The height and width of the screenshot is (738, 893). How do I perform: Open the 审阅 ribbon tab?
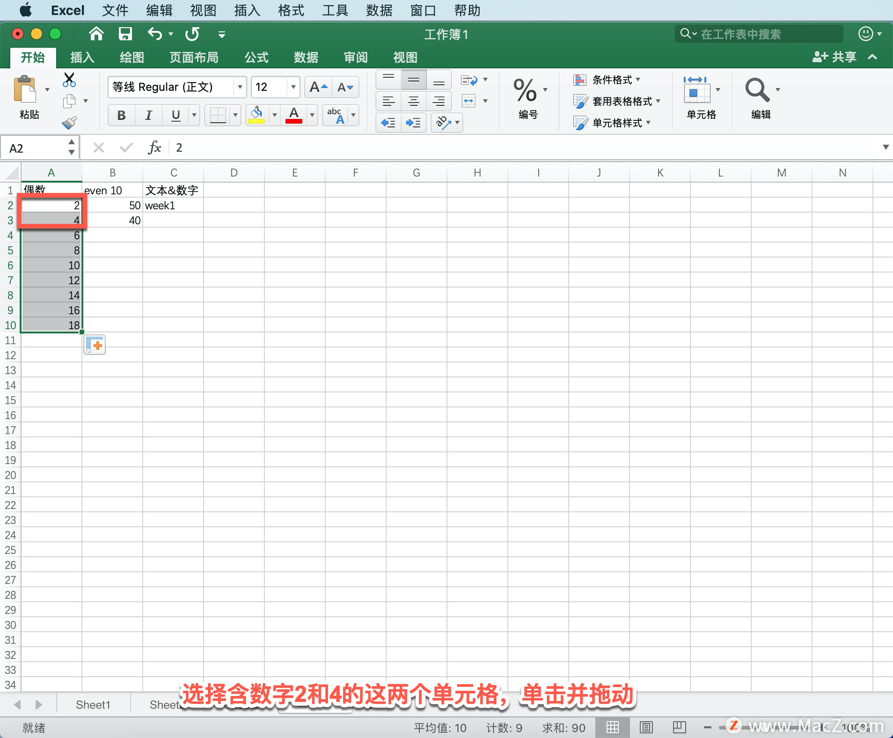356,57
